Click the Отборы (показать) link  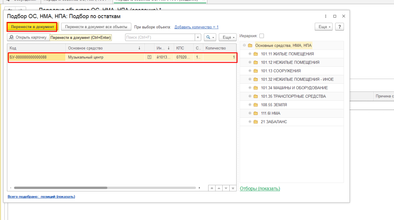260,188
